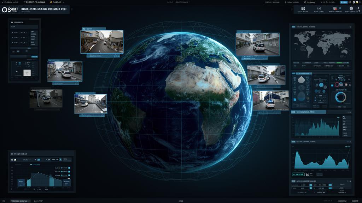
Task: Enable the checkbox in the bottom-left analytics panel
Action: (69, 167)
